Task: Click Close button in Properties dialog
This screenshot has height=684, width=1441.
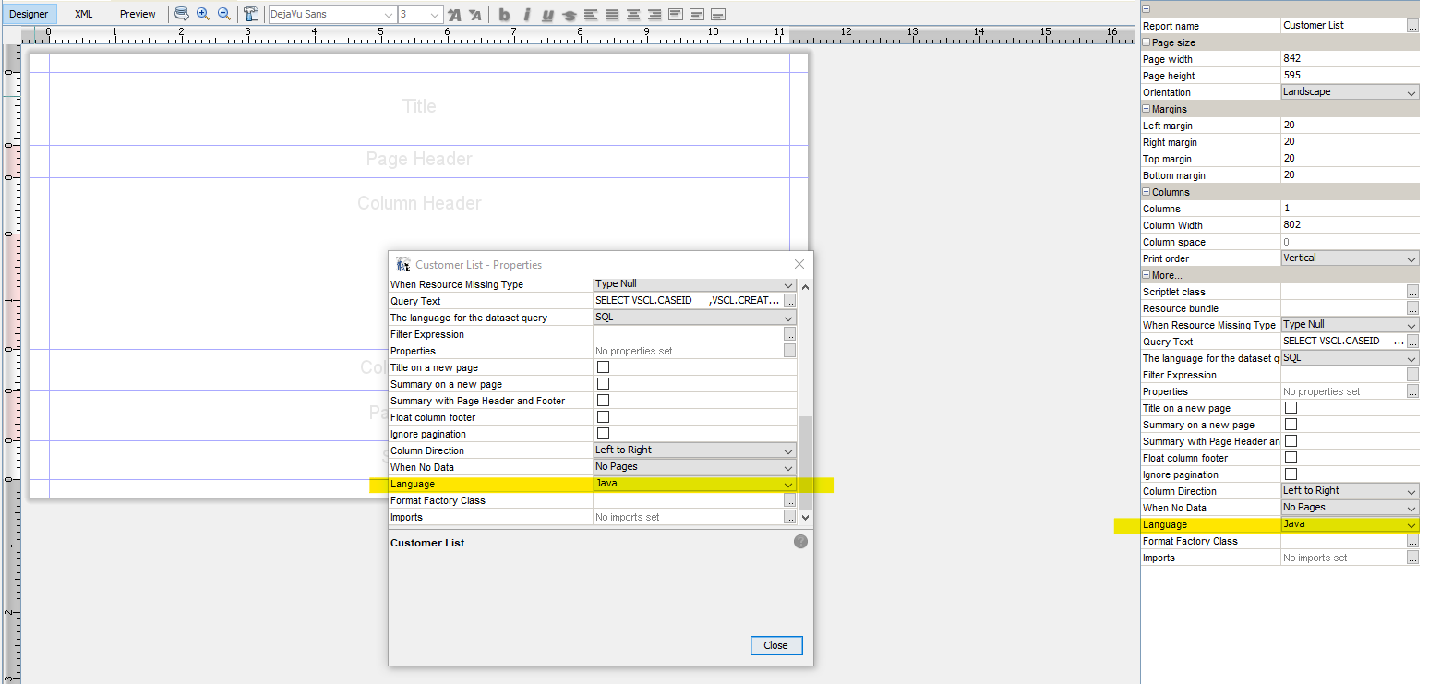Action: [776, 645]
